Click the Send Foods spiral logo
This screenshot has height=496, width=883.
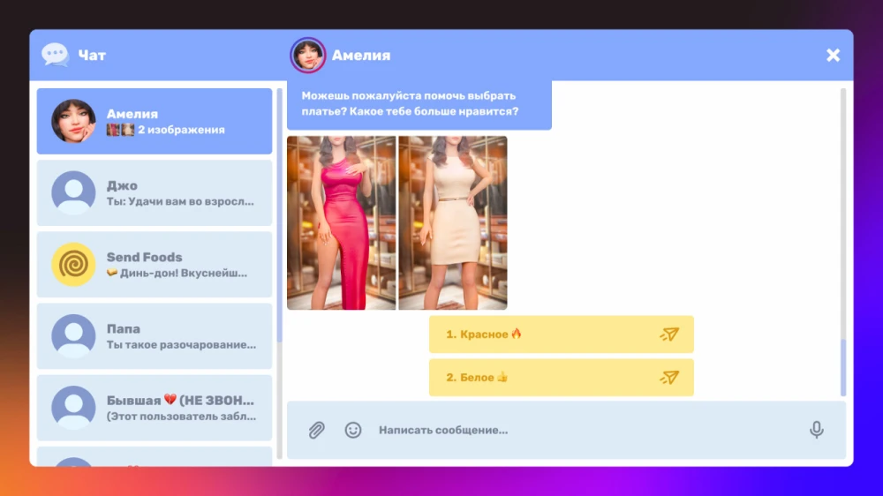point(73,265)
